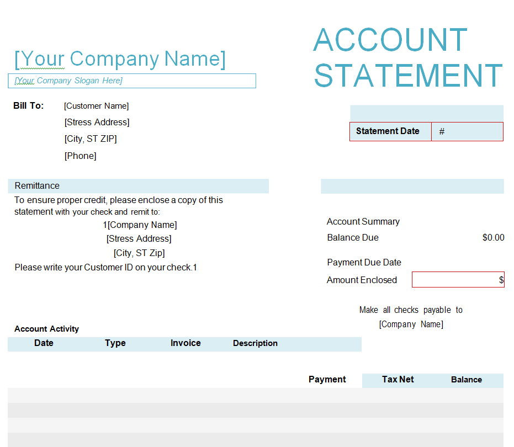Click the Amount Enclosed red input box
This screenshot has height=447, width=514.
pos(458,280)
